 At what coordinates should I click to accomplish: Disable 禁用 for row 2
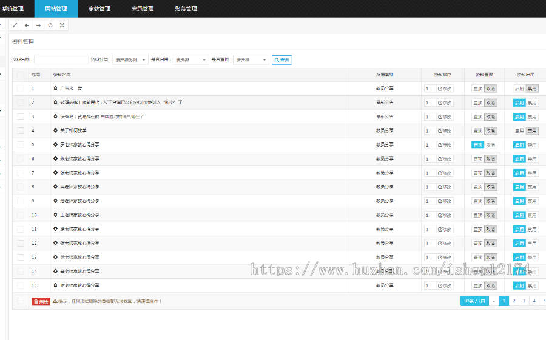[x=532, y=102]
